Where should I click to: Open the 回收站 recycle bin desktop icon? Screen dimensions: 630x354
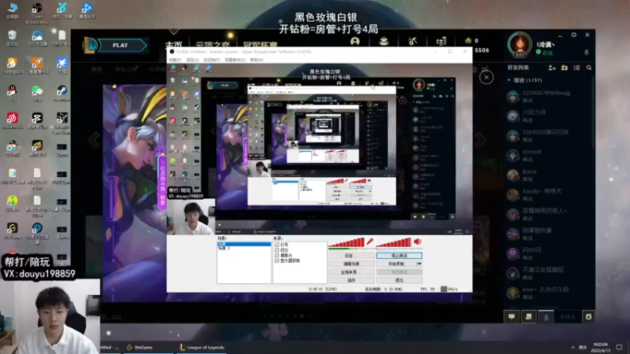click(x=12, y=38)
